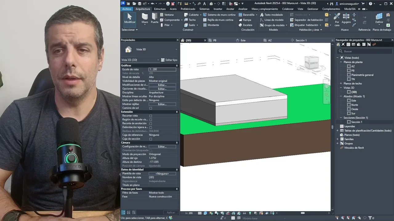Viewport: 394px width, 221px height.
Task: Select Rejilla de muro cortina
Action: [218, 20]
